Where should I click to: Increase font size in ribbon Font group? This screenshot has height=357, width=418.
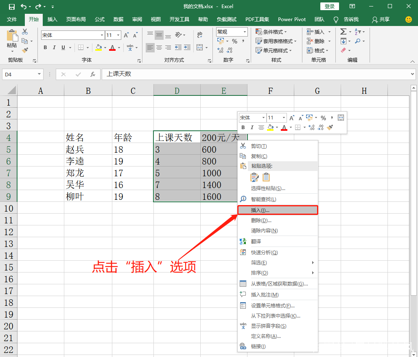[x=126, y=35]
